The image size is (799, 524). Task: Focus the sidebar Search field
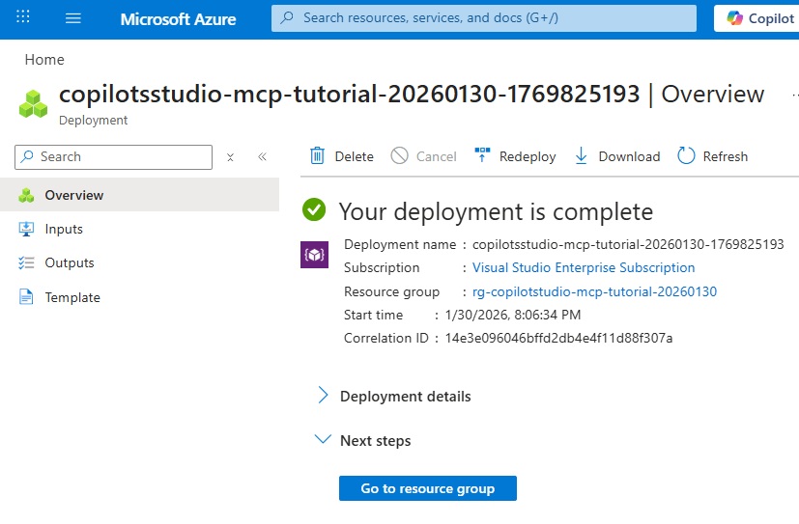tap(113, 156)
